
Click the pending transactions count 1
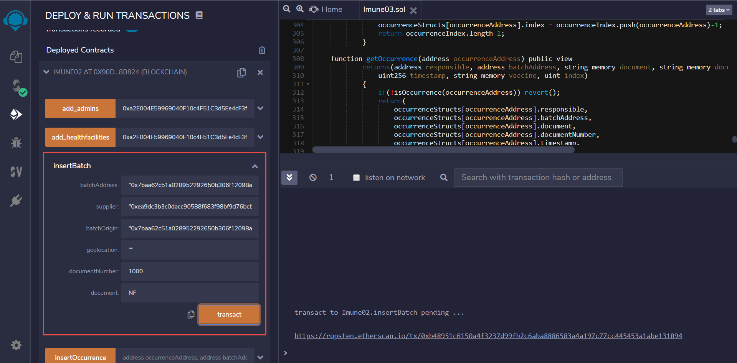pyautogui.click(x=331, y=177)
